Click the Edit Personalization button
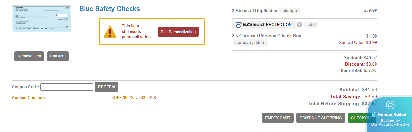 tap(178, 32)
